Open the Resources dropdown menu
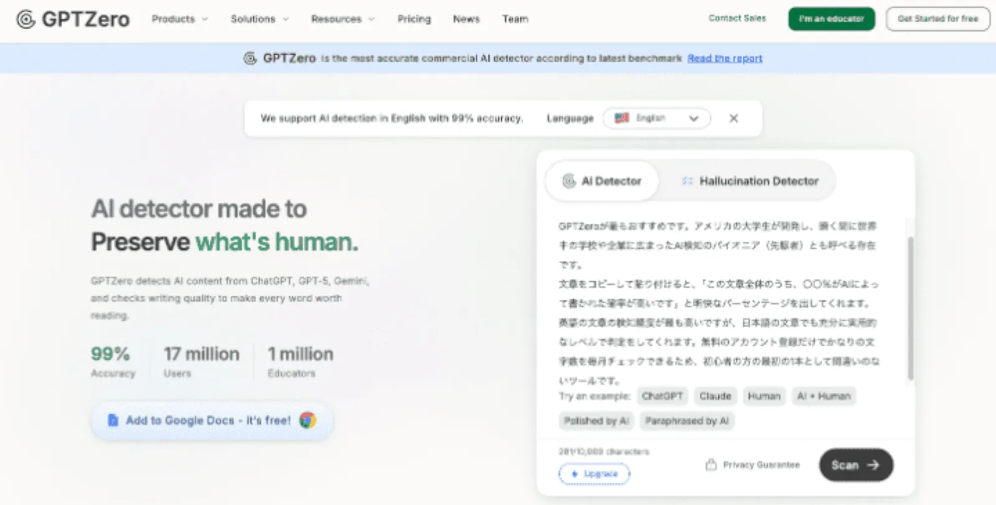 point(343,19)
